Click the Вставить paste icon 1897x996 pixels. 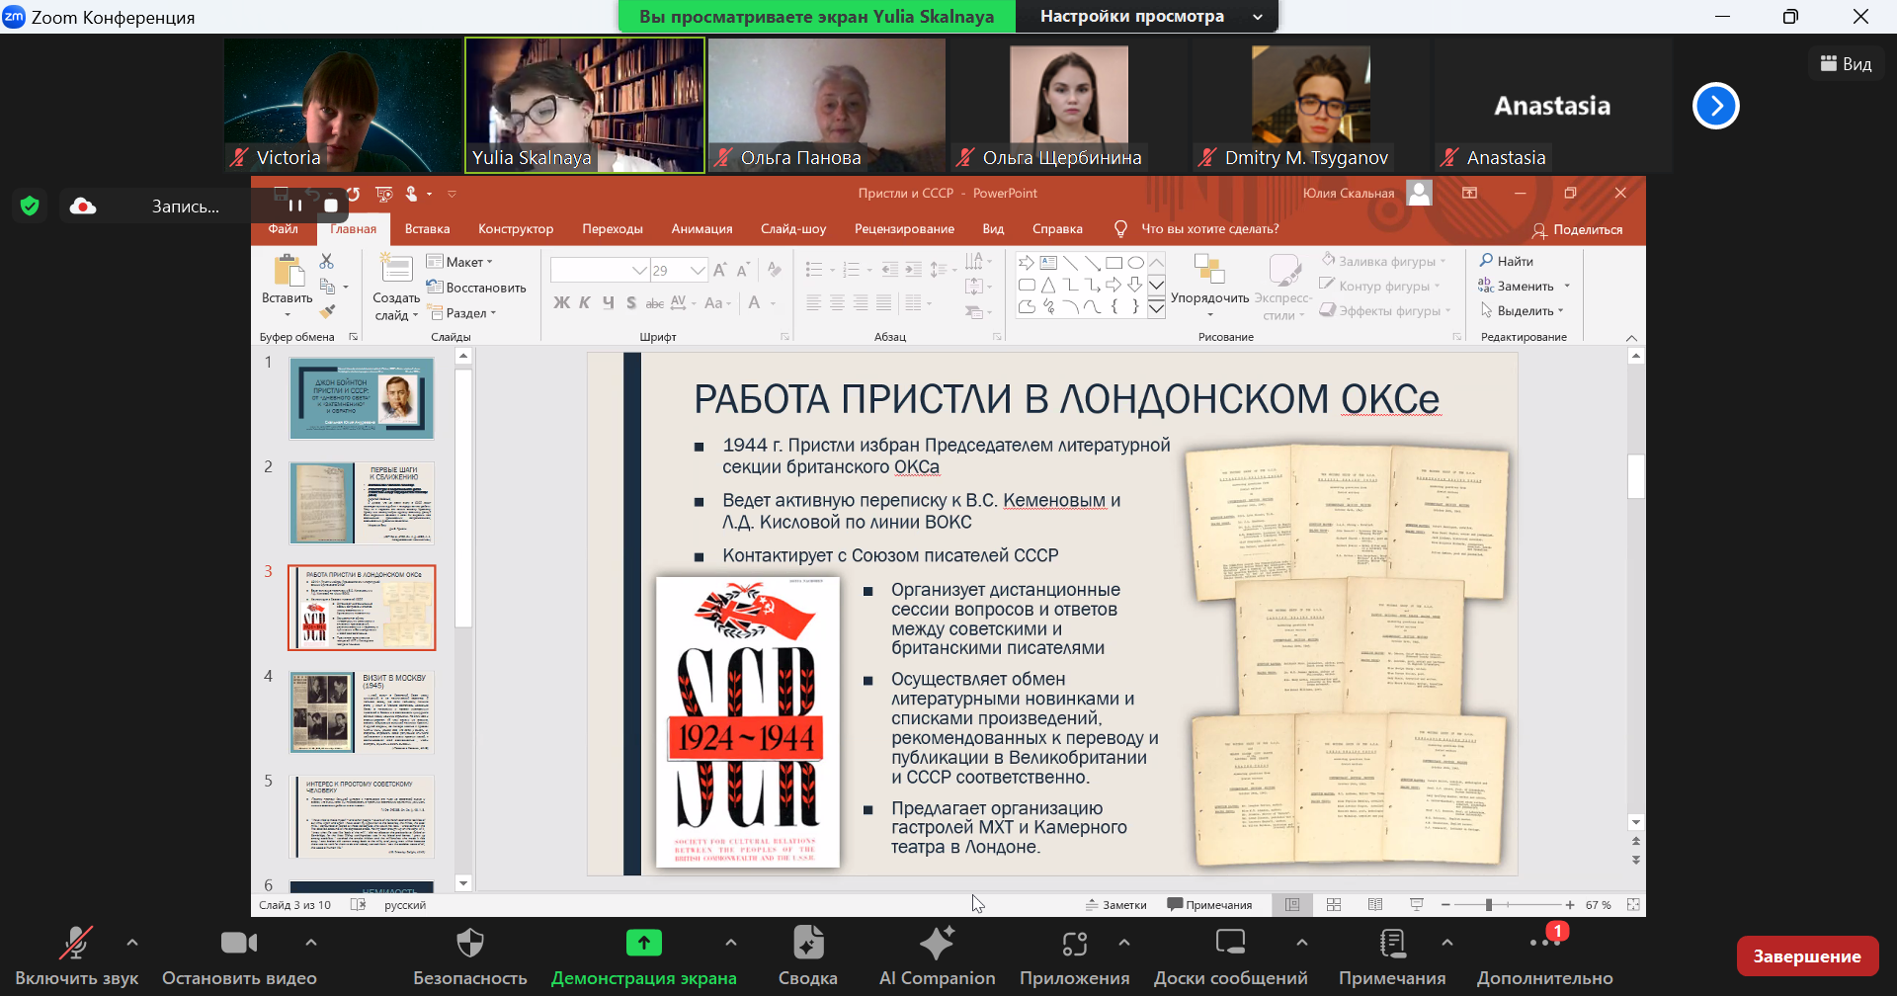pyautogui.click(x=289, y=272)
